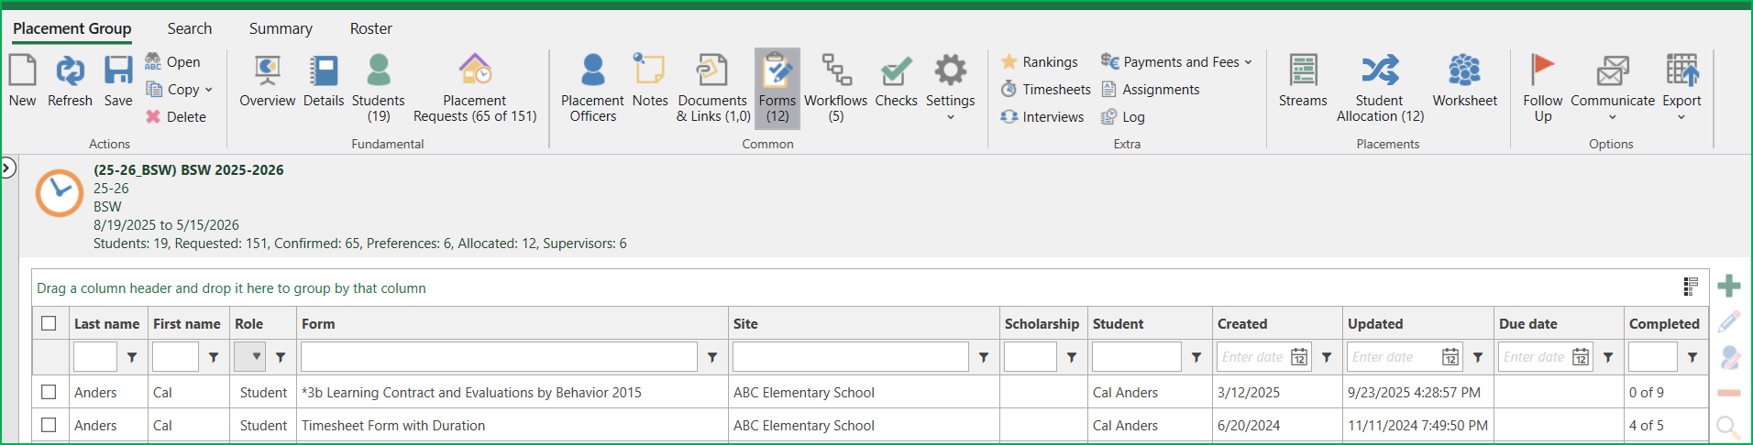Screen dimensions: 1753x445
Task: Click the Last name filter funnel
Action: point(132,357)
